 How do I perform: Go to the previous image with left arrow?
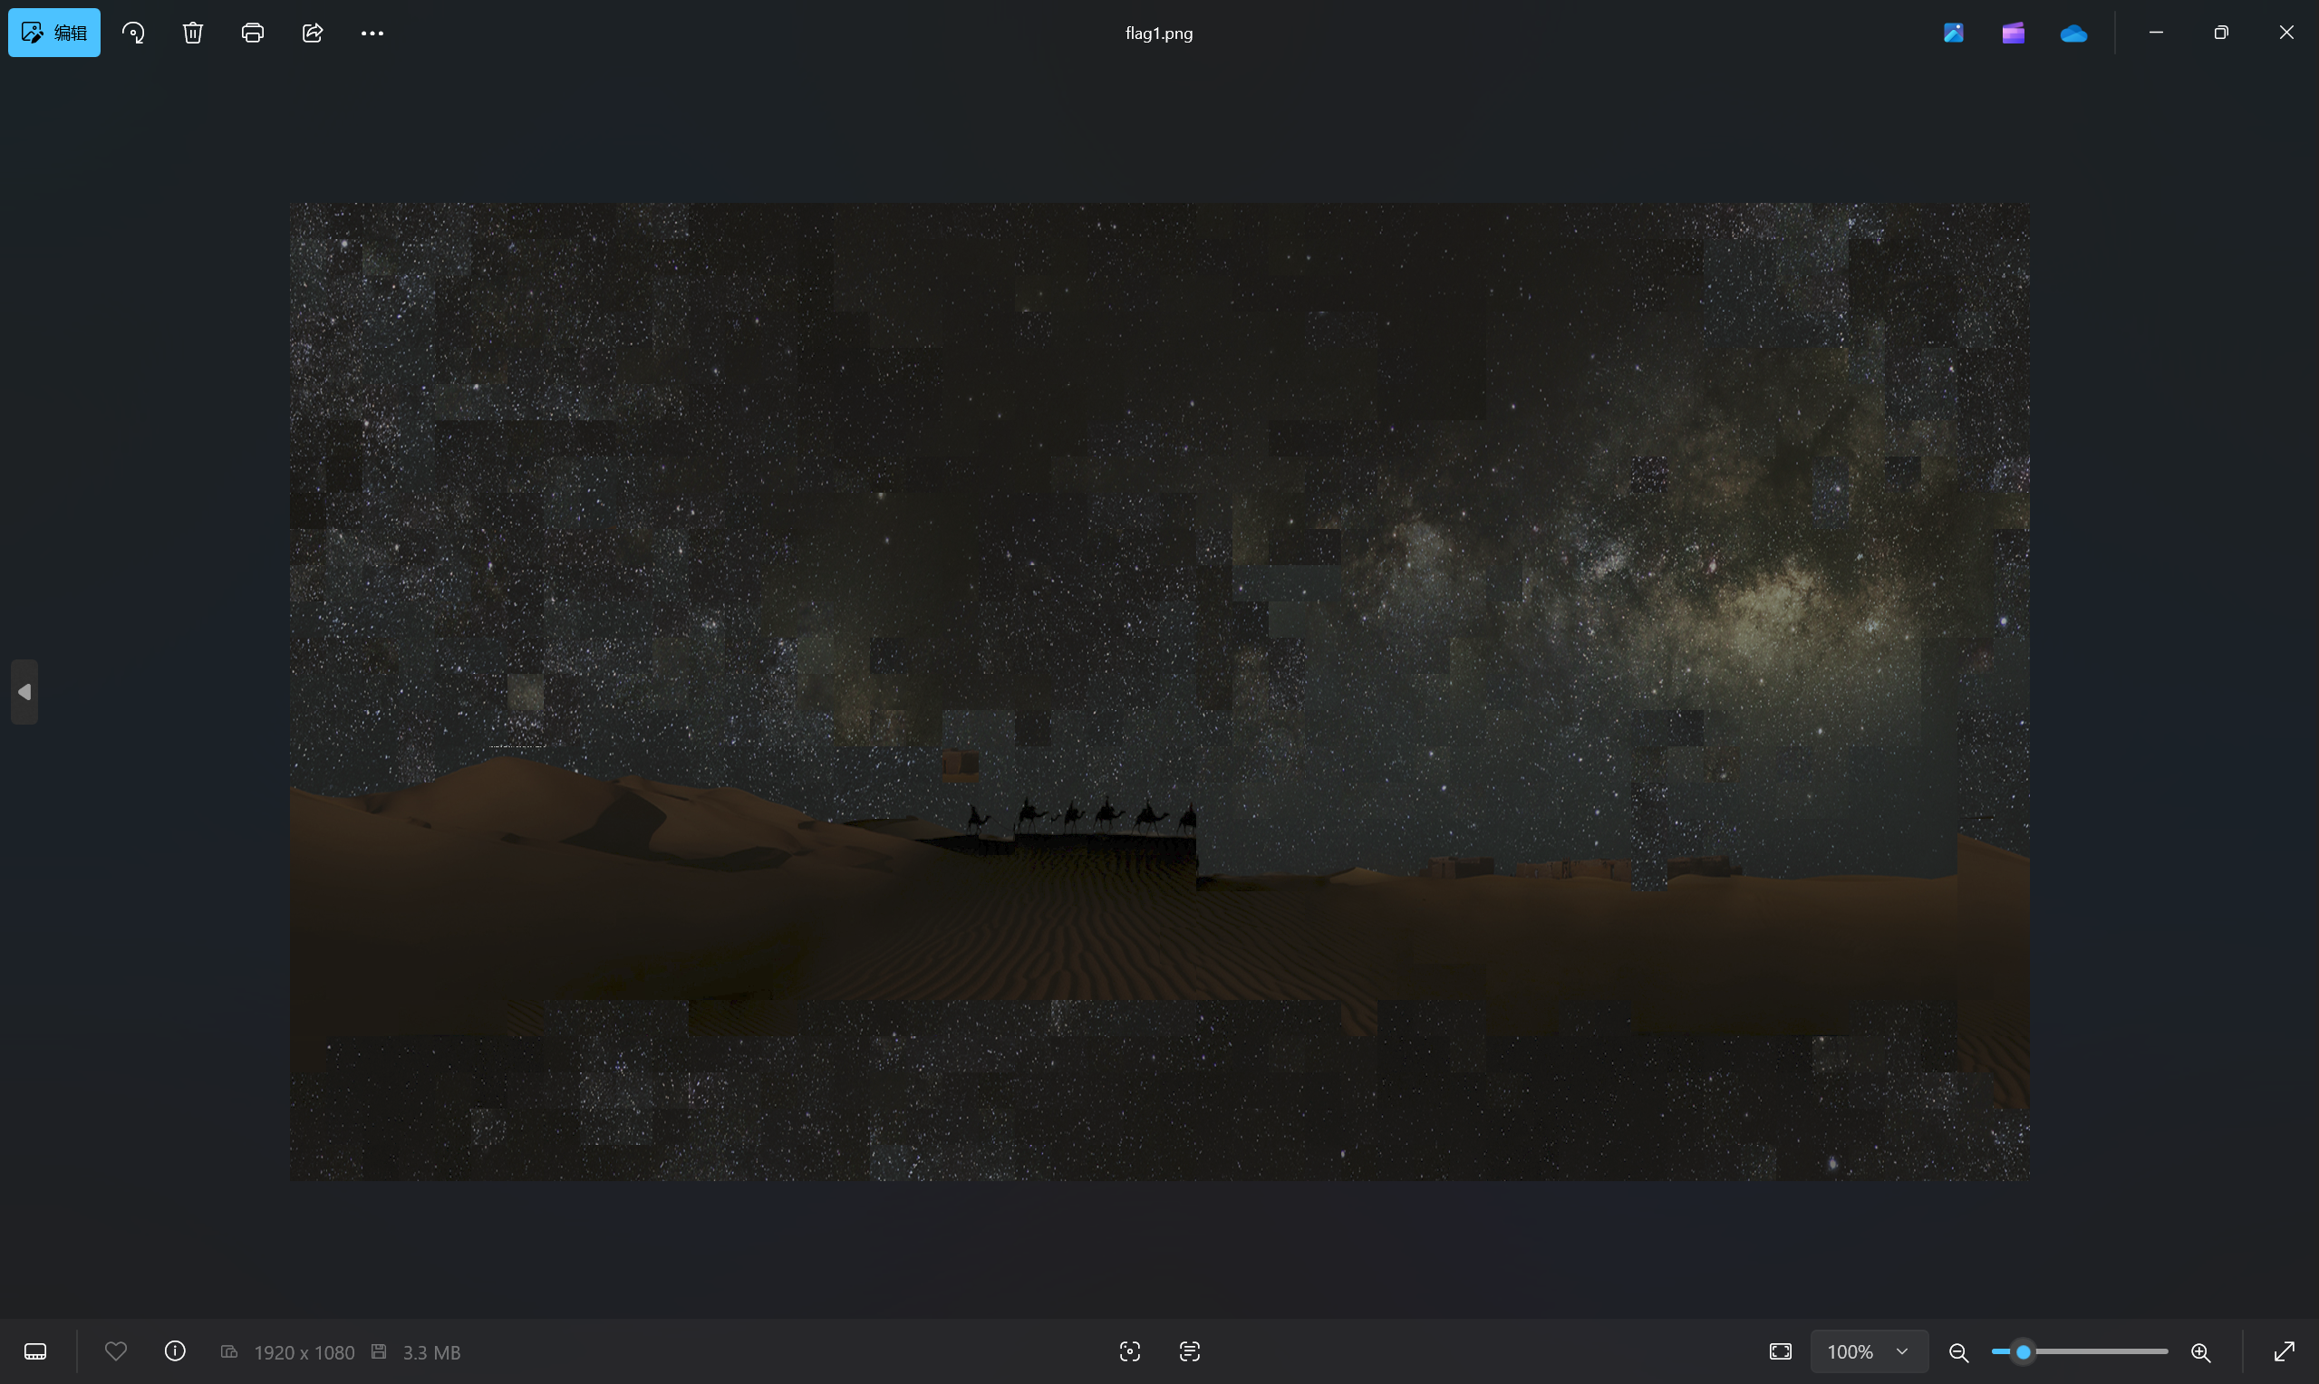point(24,692)
